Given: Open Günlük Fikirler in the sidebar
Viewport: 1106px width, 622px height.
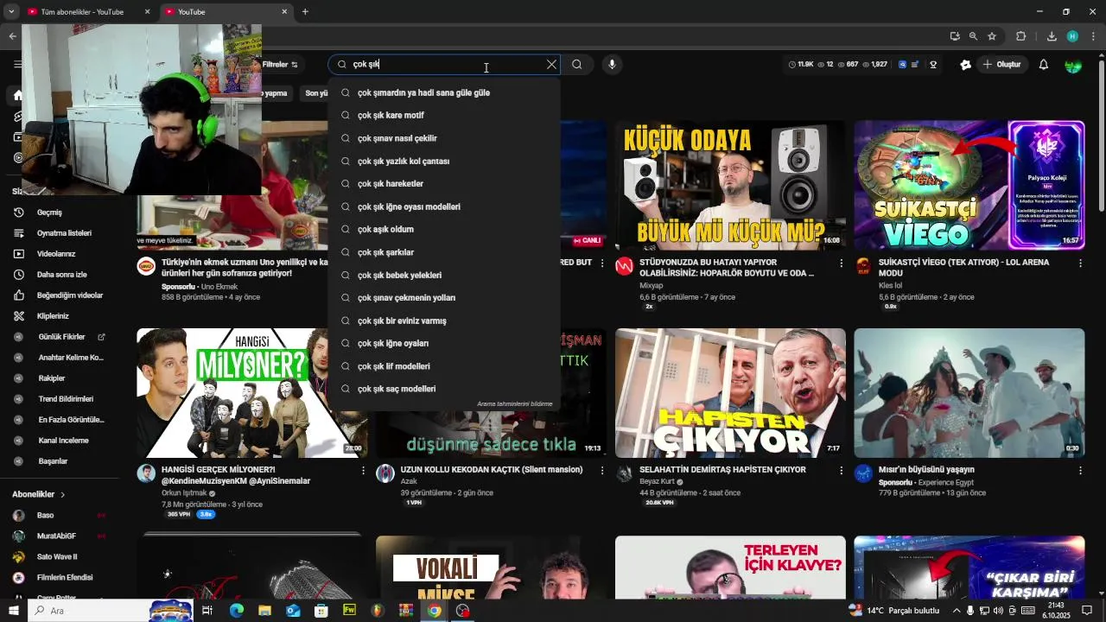Looking at the screenshot, I should point(60,337).
